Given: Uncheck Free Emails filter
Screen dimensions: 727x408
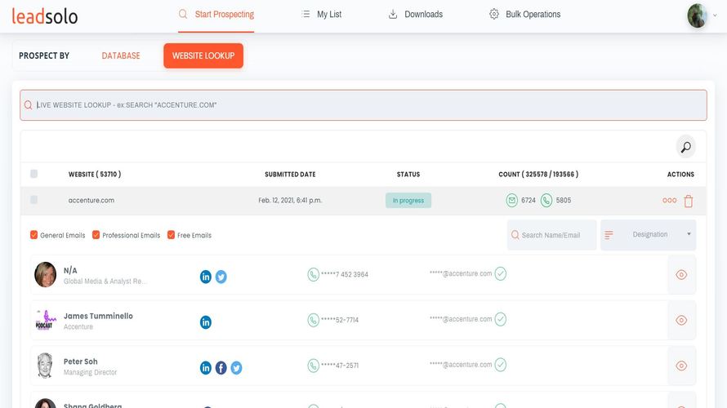Looking at the screenshot, I should pos(171,235).
